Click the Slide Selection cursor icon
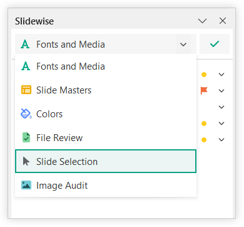This screenshot has height=227, width=244. tap(26, 161)
